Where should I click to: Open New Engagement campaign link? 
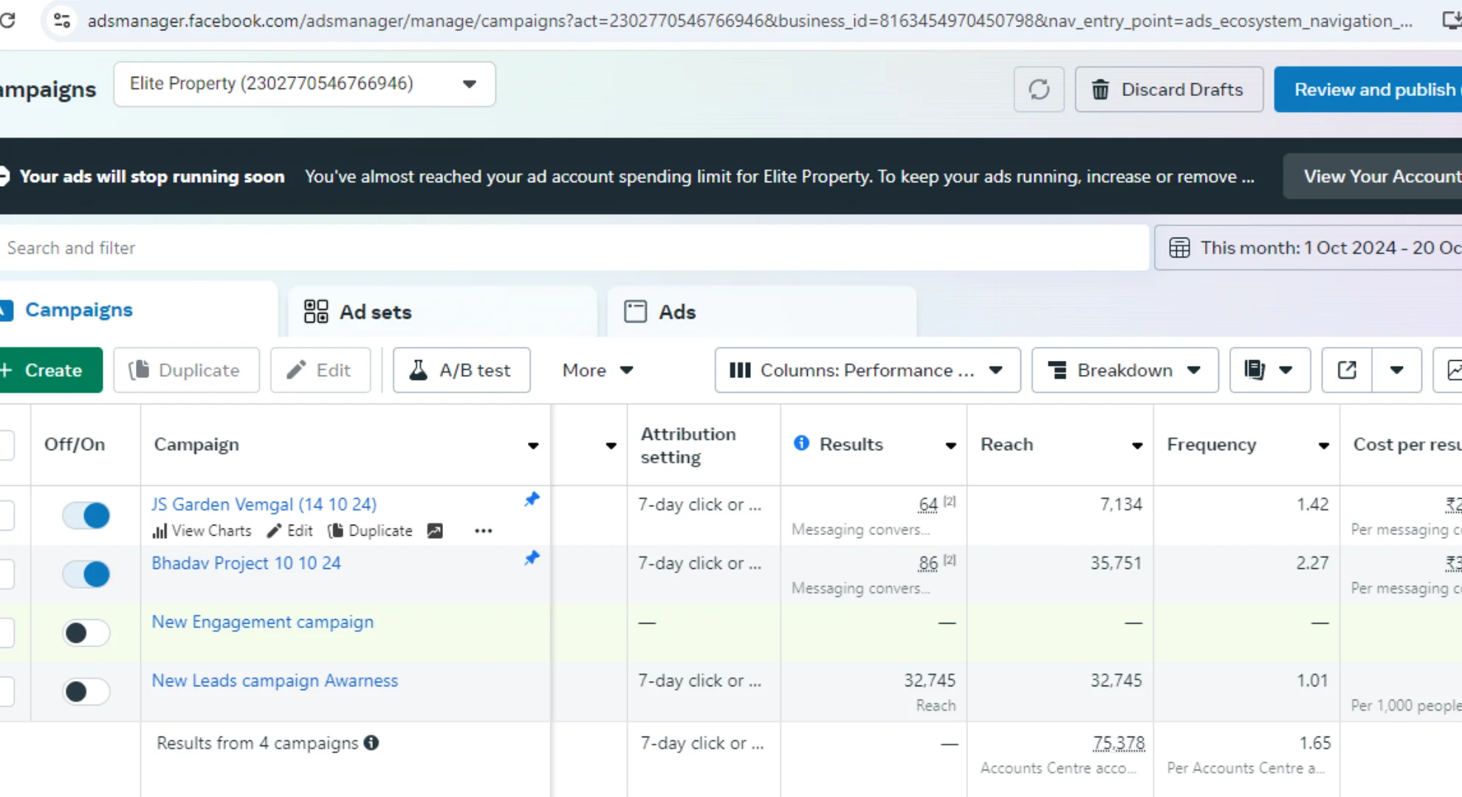pos(262,622)
